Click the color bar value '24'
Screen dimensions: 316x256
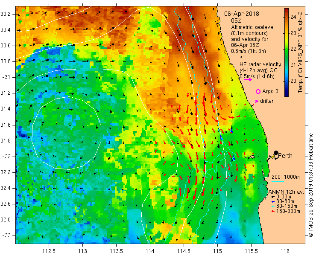pyautogui.click(x=293, y=17)
